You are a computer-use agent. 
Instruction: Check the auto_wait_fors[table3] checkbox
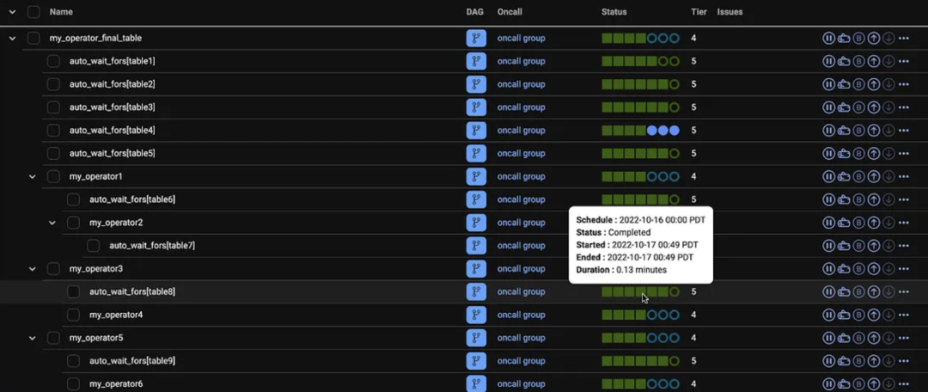tap(53, 107)
